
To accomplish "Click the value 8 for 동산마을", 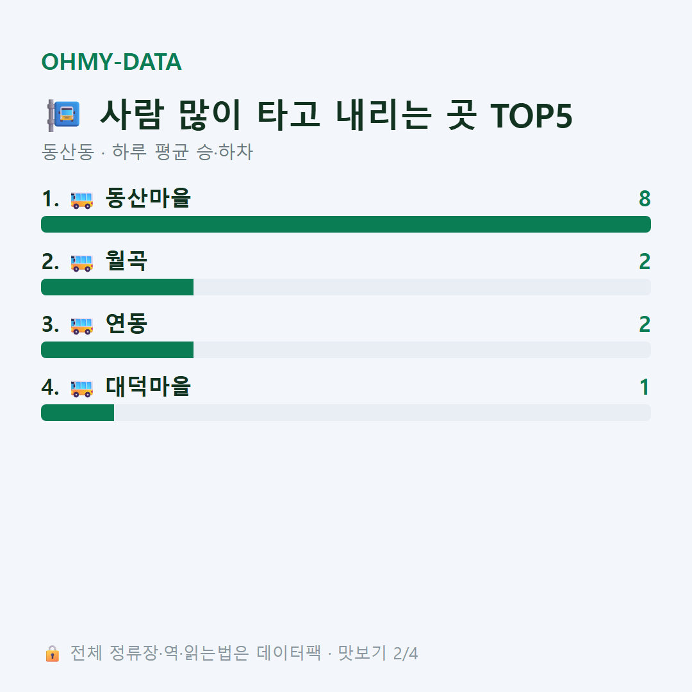I will (x=645, y=199).
